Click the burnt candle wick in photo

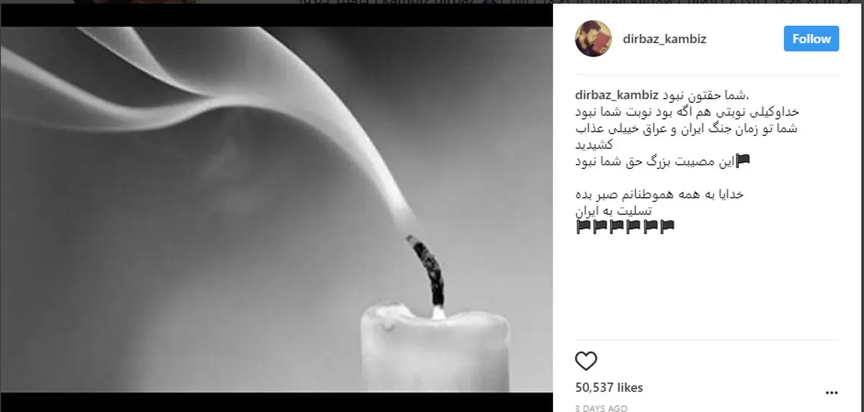[428, 272]
